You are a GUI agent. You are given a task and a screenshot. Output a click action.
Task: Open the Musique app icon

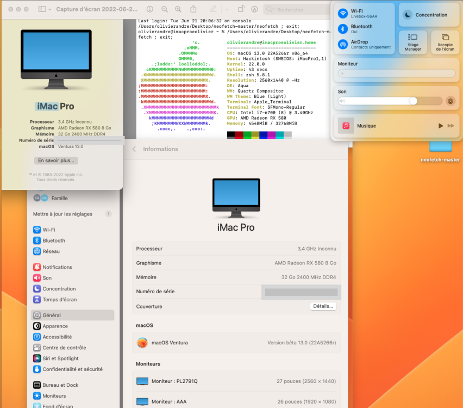tap(346, 126)
